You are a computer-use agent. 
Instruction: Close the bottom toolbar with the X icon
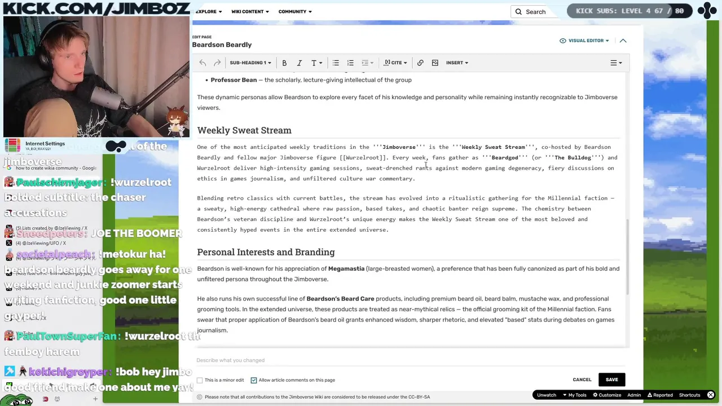[711, 395]
